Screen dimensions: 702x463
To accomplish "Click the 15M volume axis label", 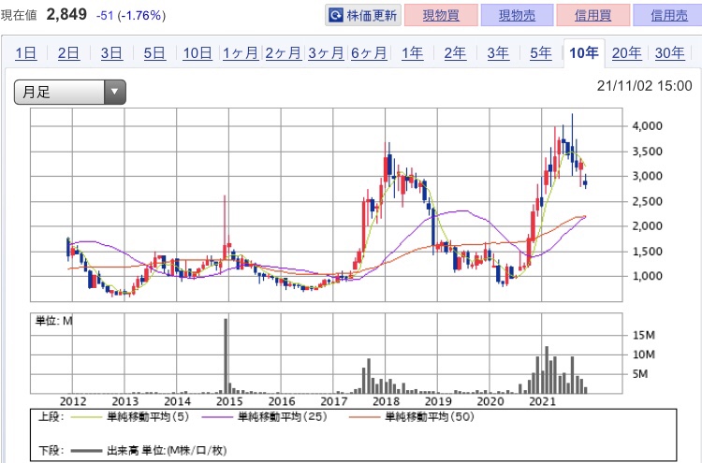I will click(x=644, y=335).
